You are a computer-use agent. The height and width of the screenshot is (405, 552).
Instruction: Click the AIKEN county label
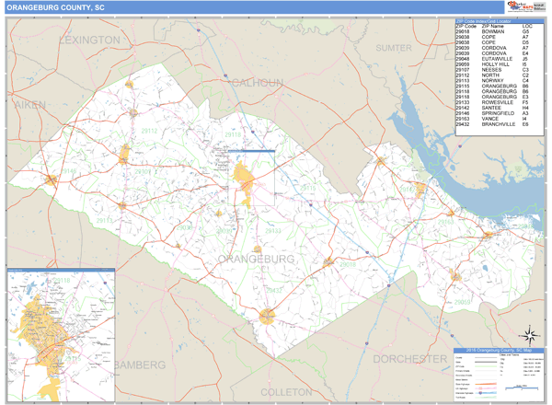point(30,105)
